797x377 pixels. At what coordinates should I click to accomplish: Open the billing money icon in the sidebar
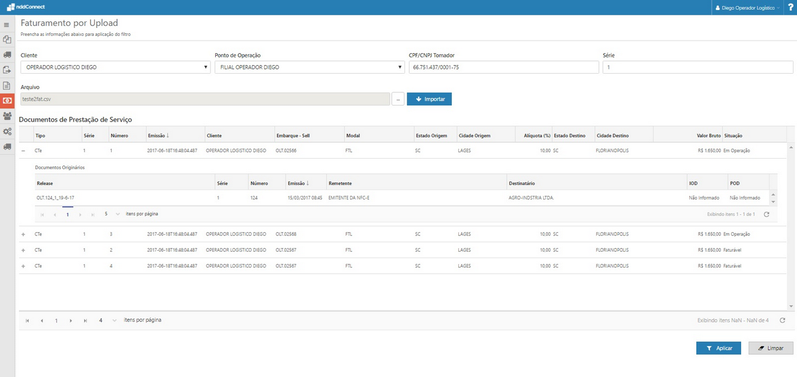point(7,100)
